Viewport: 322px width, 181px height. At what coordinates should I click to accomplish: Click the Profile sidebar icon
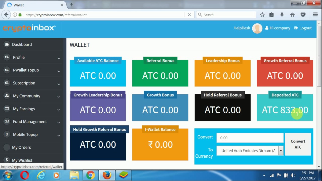pos(7,57)
